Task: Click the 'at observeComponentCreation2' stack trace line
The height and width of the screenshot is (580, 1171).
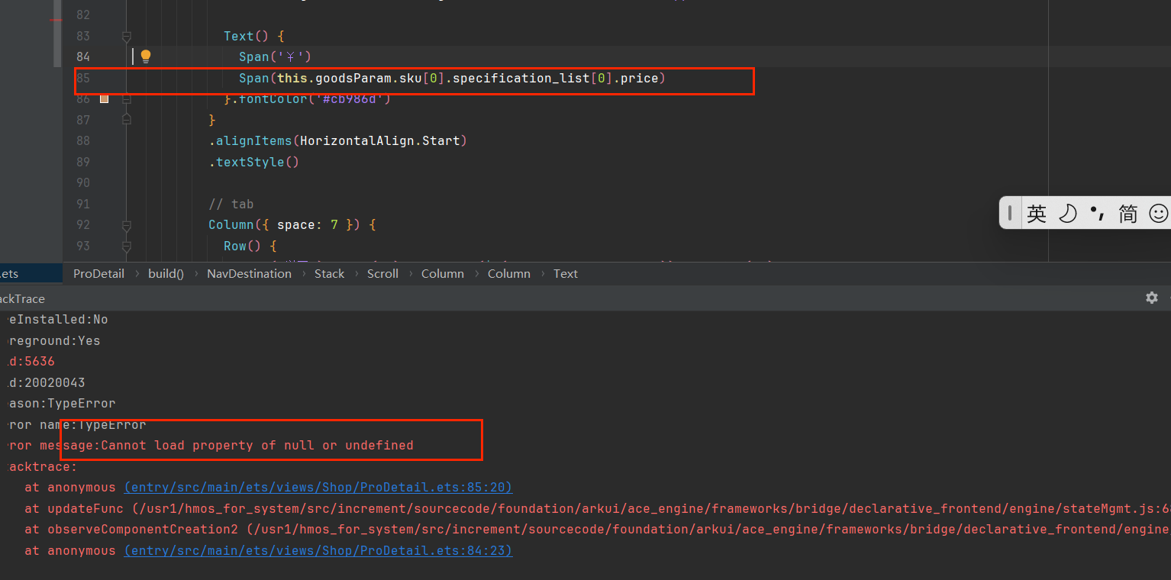Action: 598,529
